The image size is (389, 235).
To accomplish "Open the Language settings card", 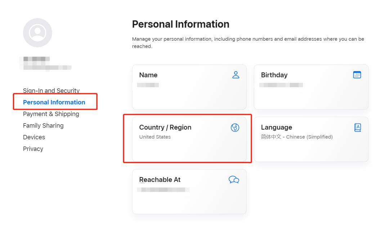I will click(311, 139).
